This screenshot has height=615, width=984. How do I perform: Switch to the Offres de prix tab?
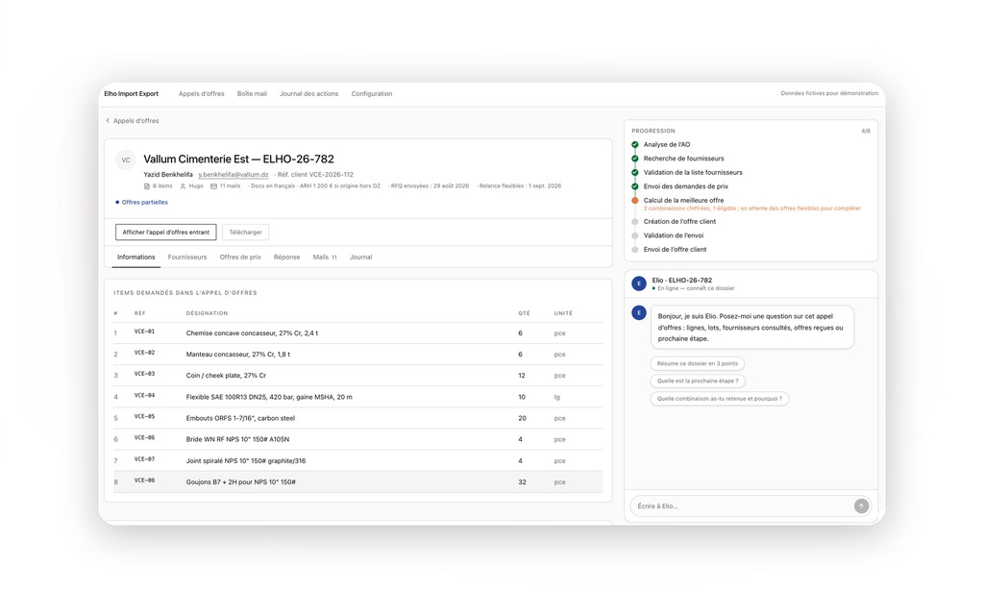(240, 258)
